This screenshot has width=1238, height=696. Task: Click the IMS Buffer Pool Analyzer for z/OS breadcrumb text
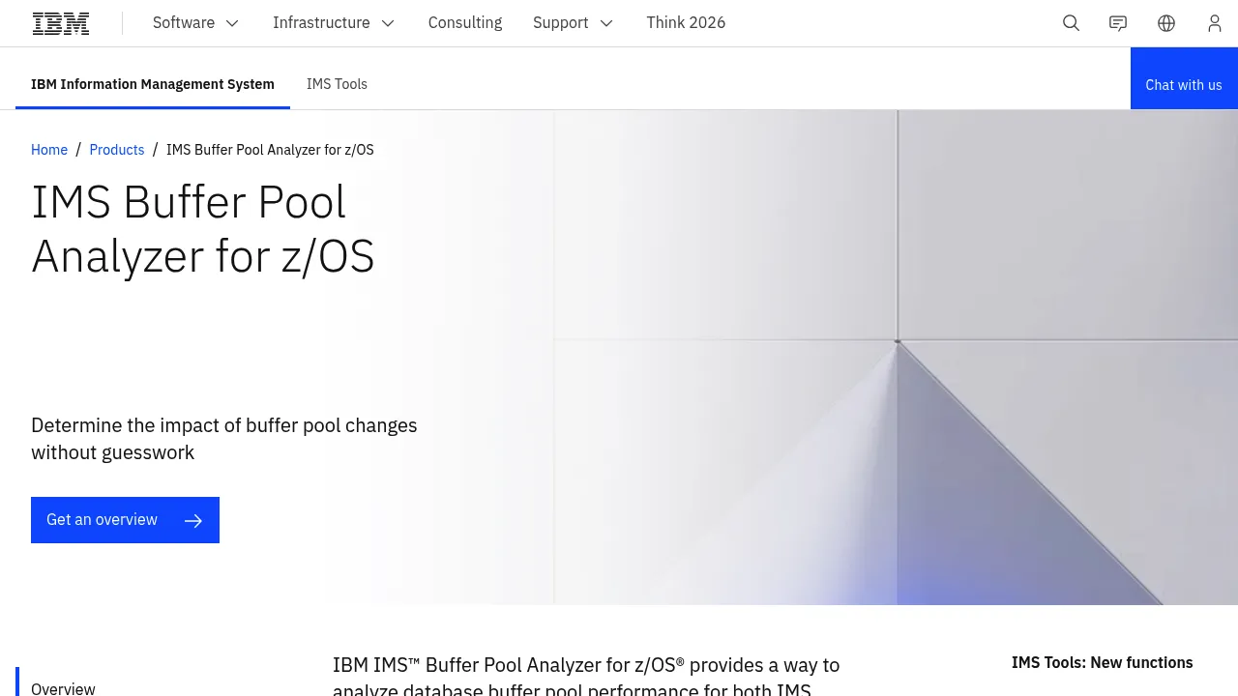click(270, 150)
